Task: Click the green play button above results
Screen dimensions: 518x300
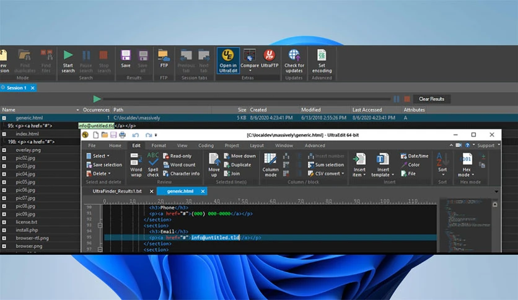Action: 97,99
